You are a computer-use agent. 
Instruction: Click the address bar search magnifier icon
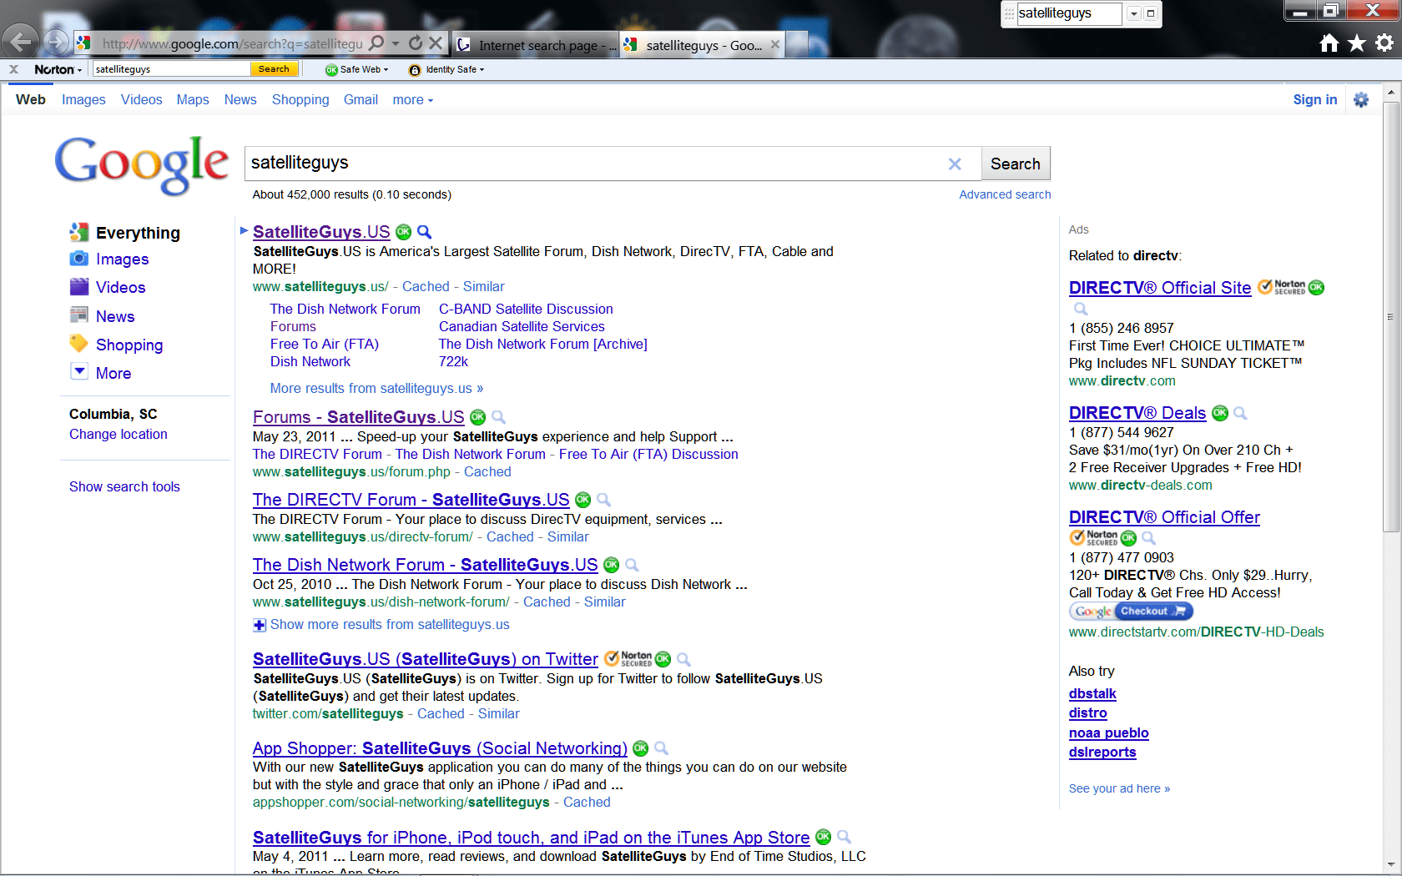point(377,43)
